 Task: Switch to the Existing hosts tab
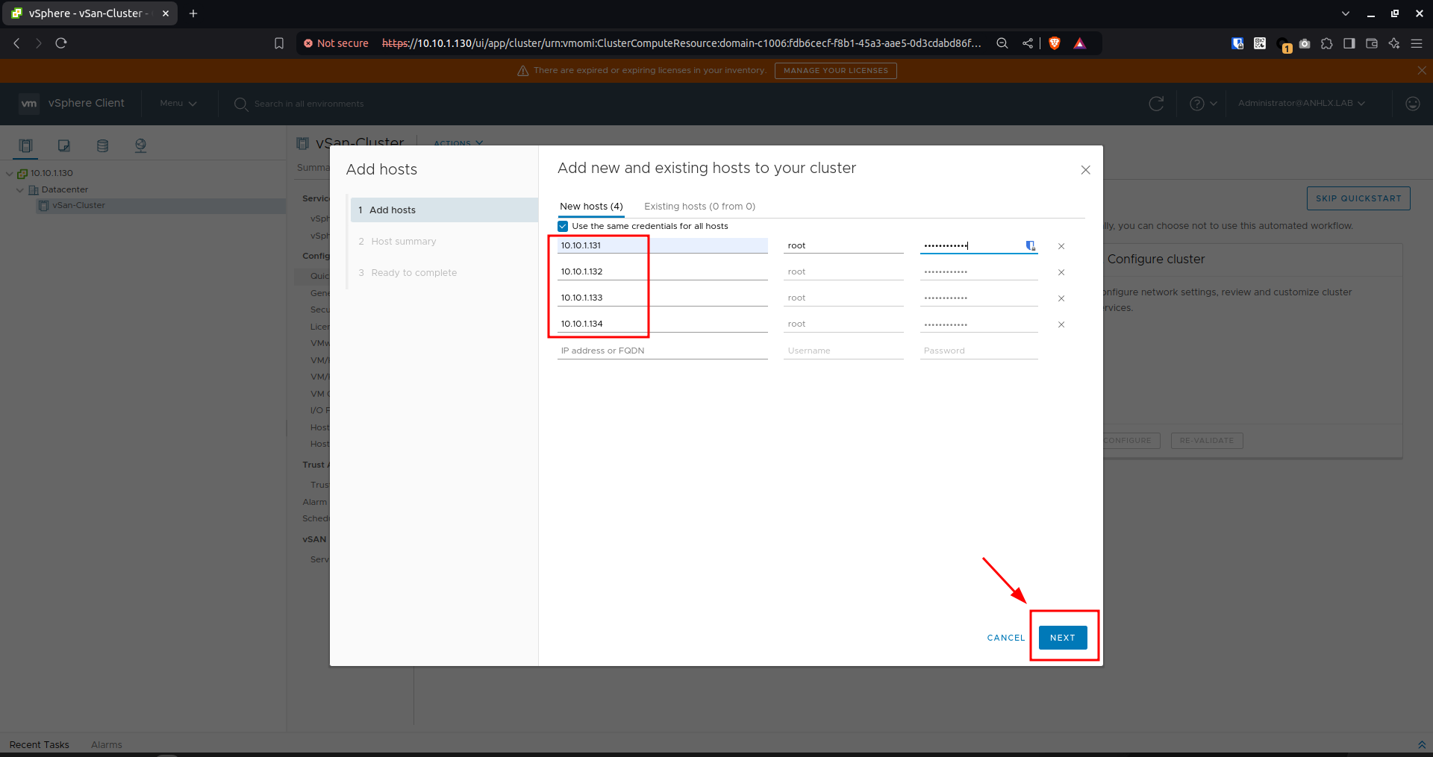click(699, 207)
